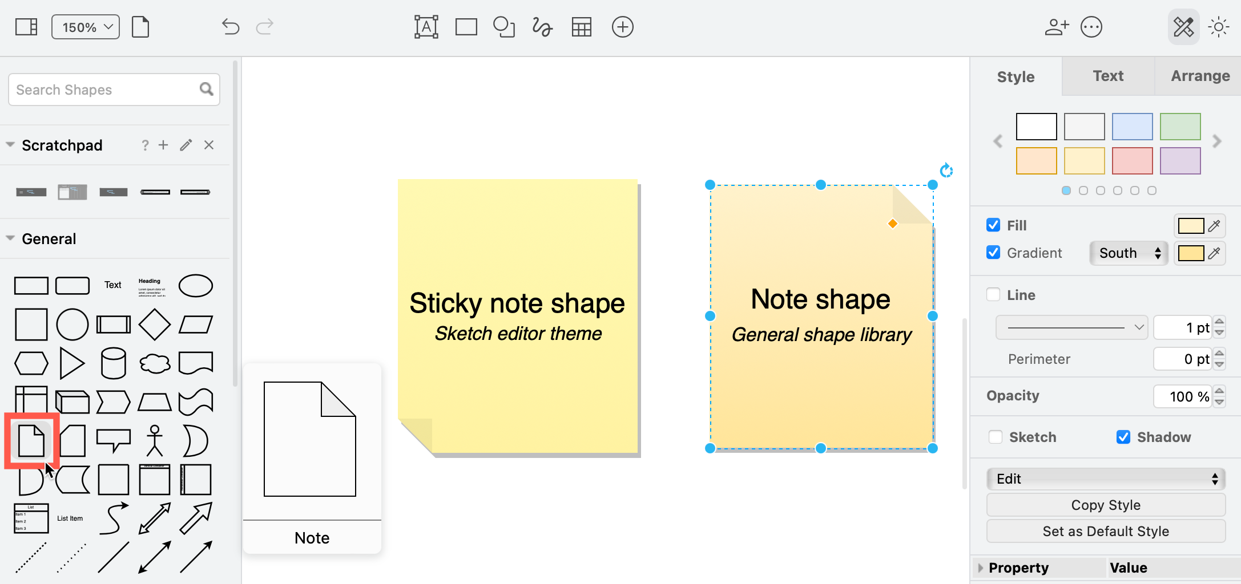
Task: Select the Text insertion tool
Action: (426, 26)
